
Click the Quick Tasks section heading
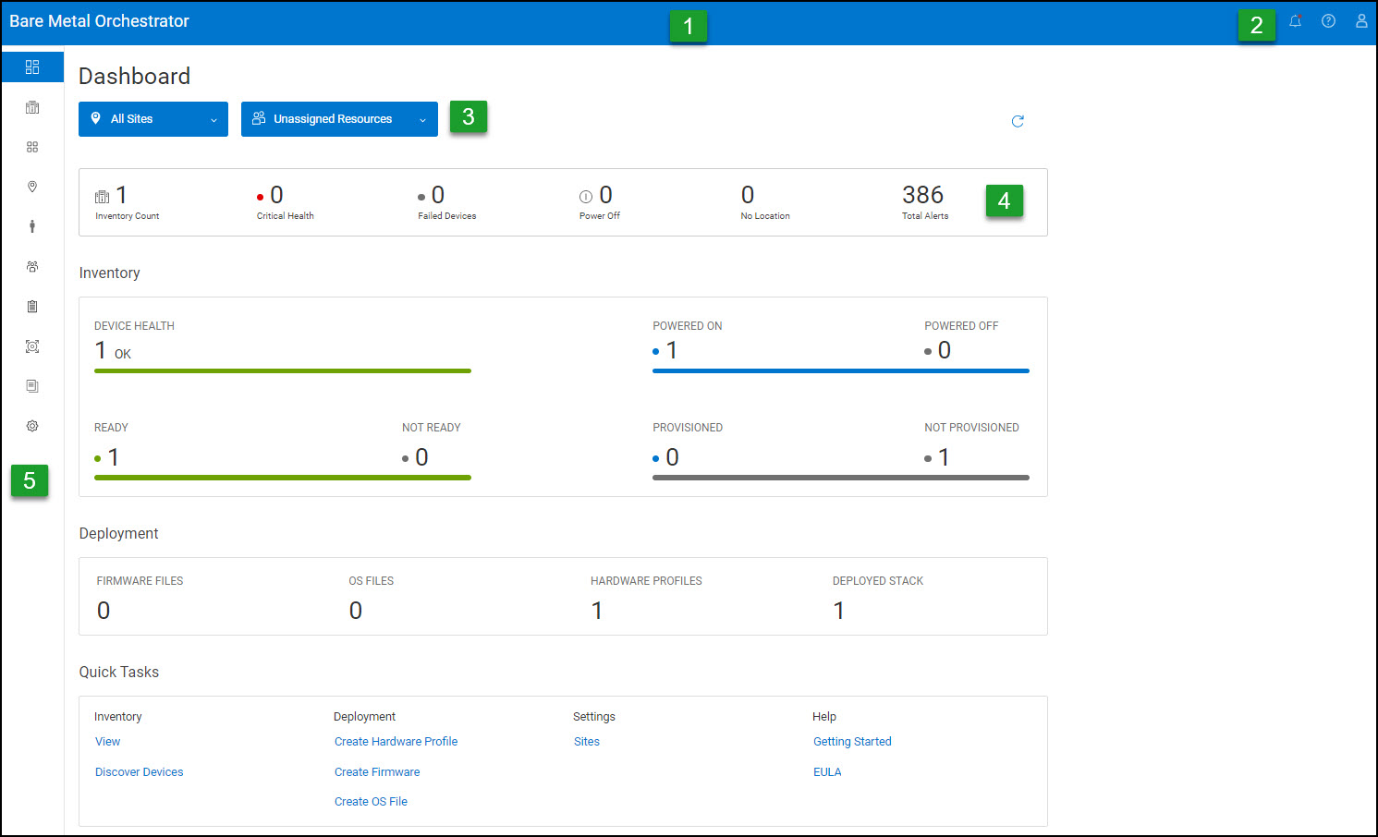[x=119, y=673]
